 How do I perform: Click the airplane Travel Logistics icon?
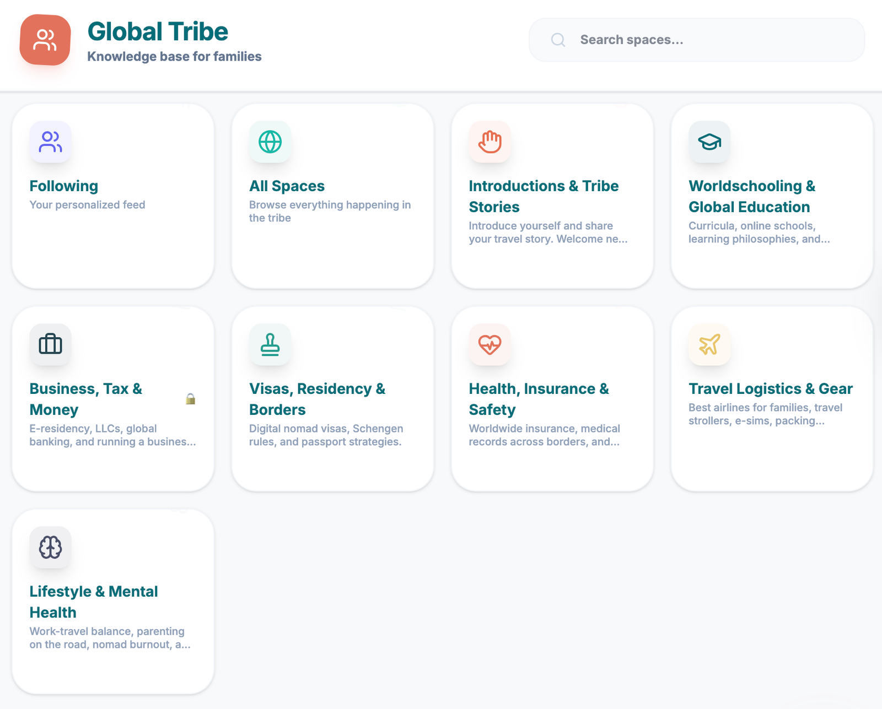point(709,344)
